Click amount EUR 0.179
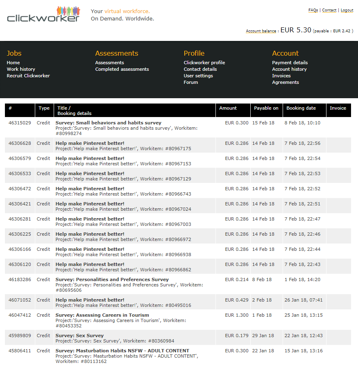Screen dimensions: 358x365 (237, 336)
